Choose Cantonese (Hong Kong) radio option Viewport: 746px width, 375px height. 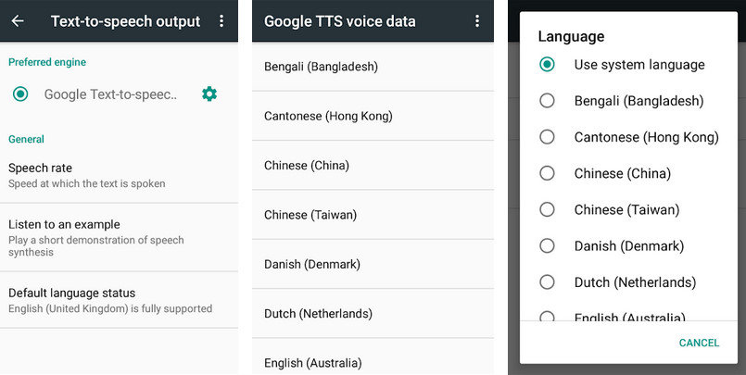click(547, 137)
